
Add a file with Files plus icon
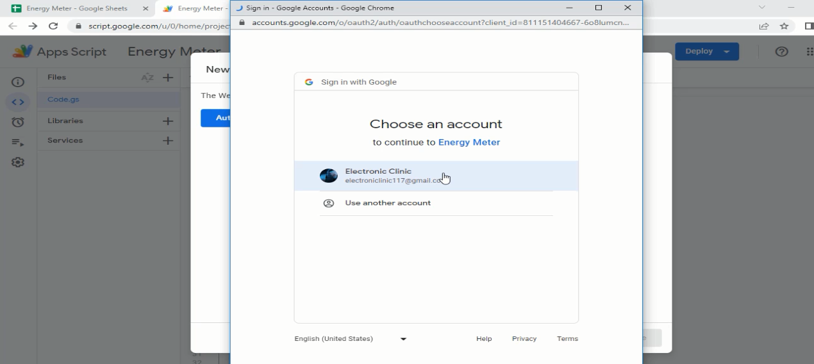click(x=168, y=78)
